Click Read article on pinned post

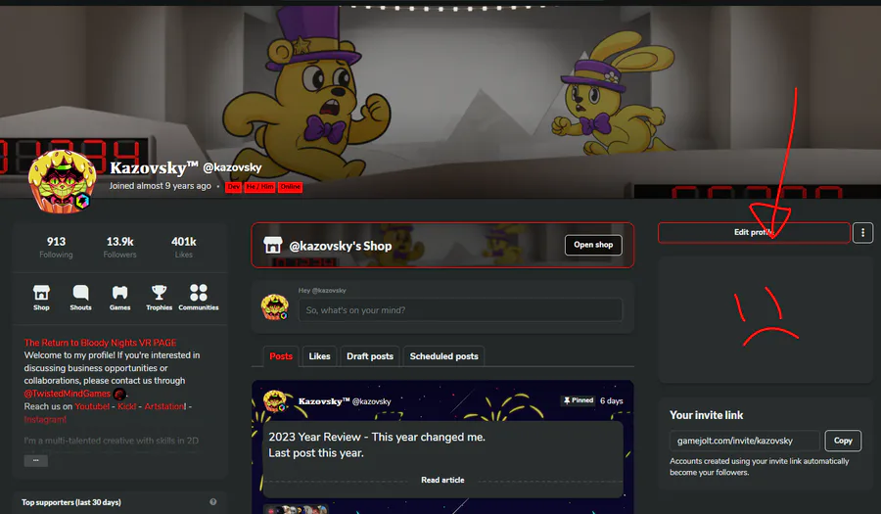click(442, 480)
